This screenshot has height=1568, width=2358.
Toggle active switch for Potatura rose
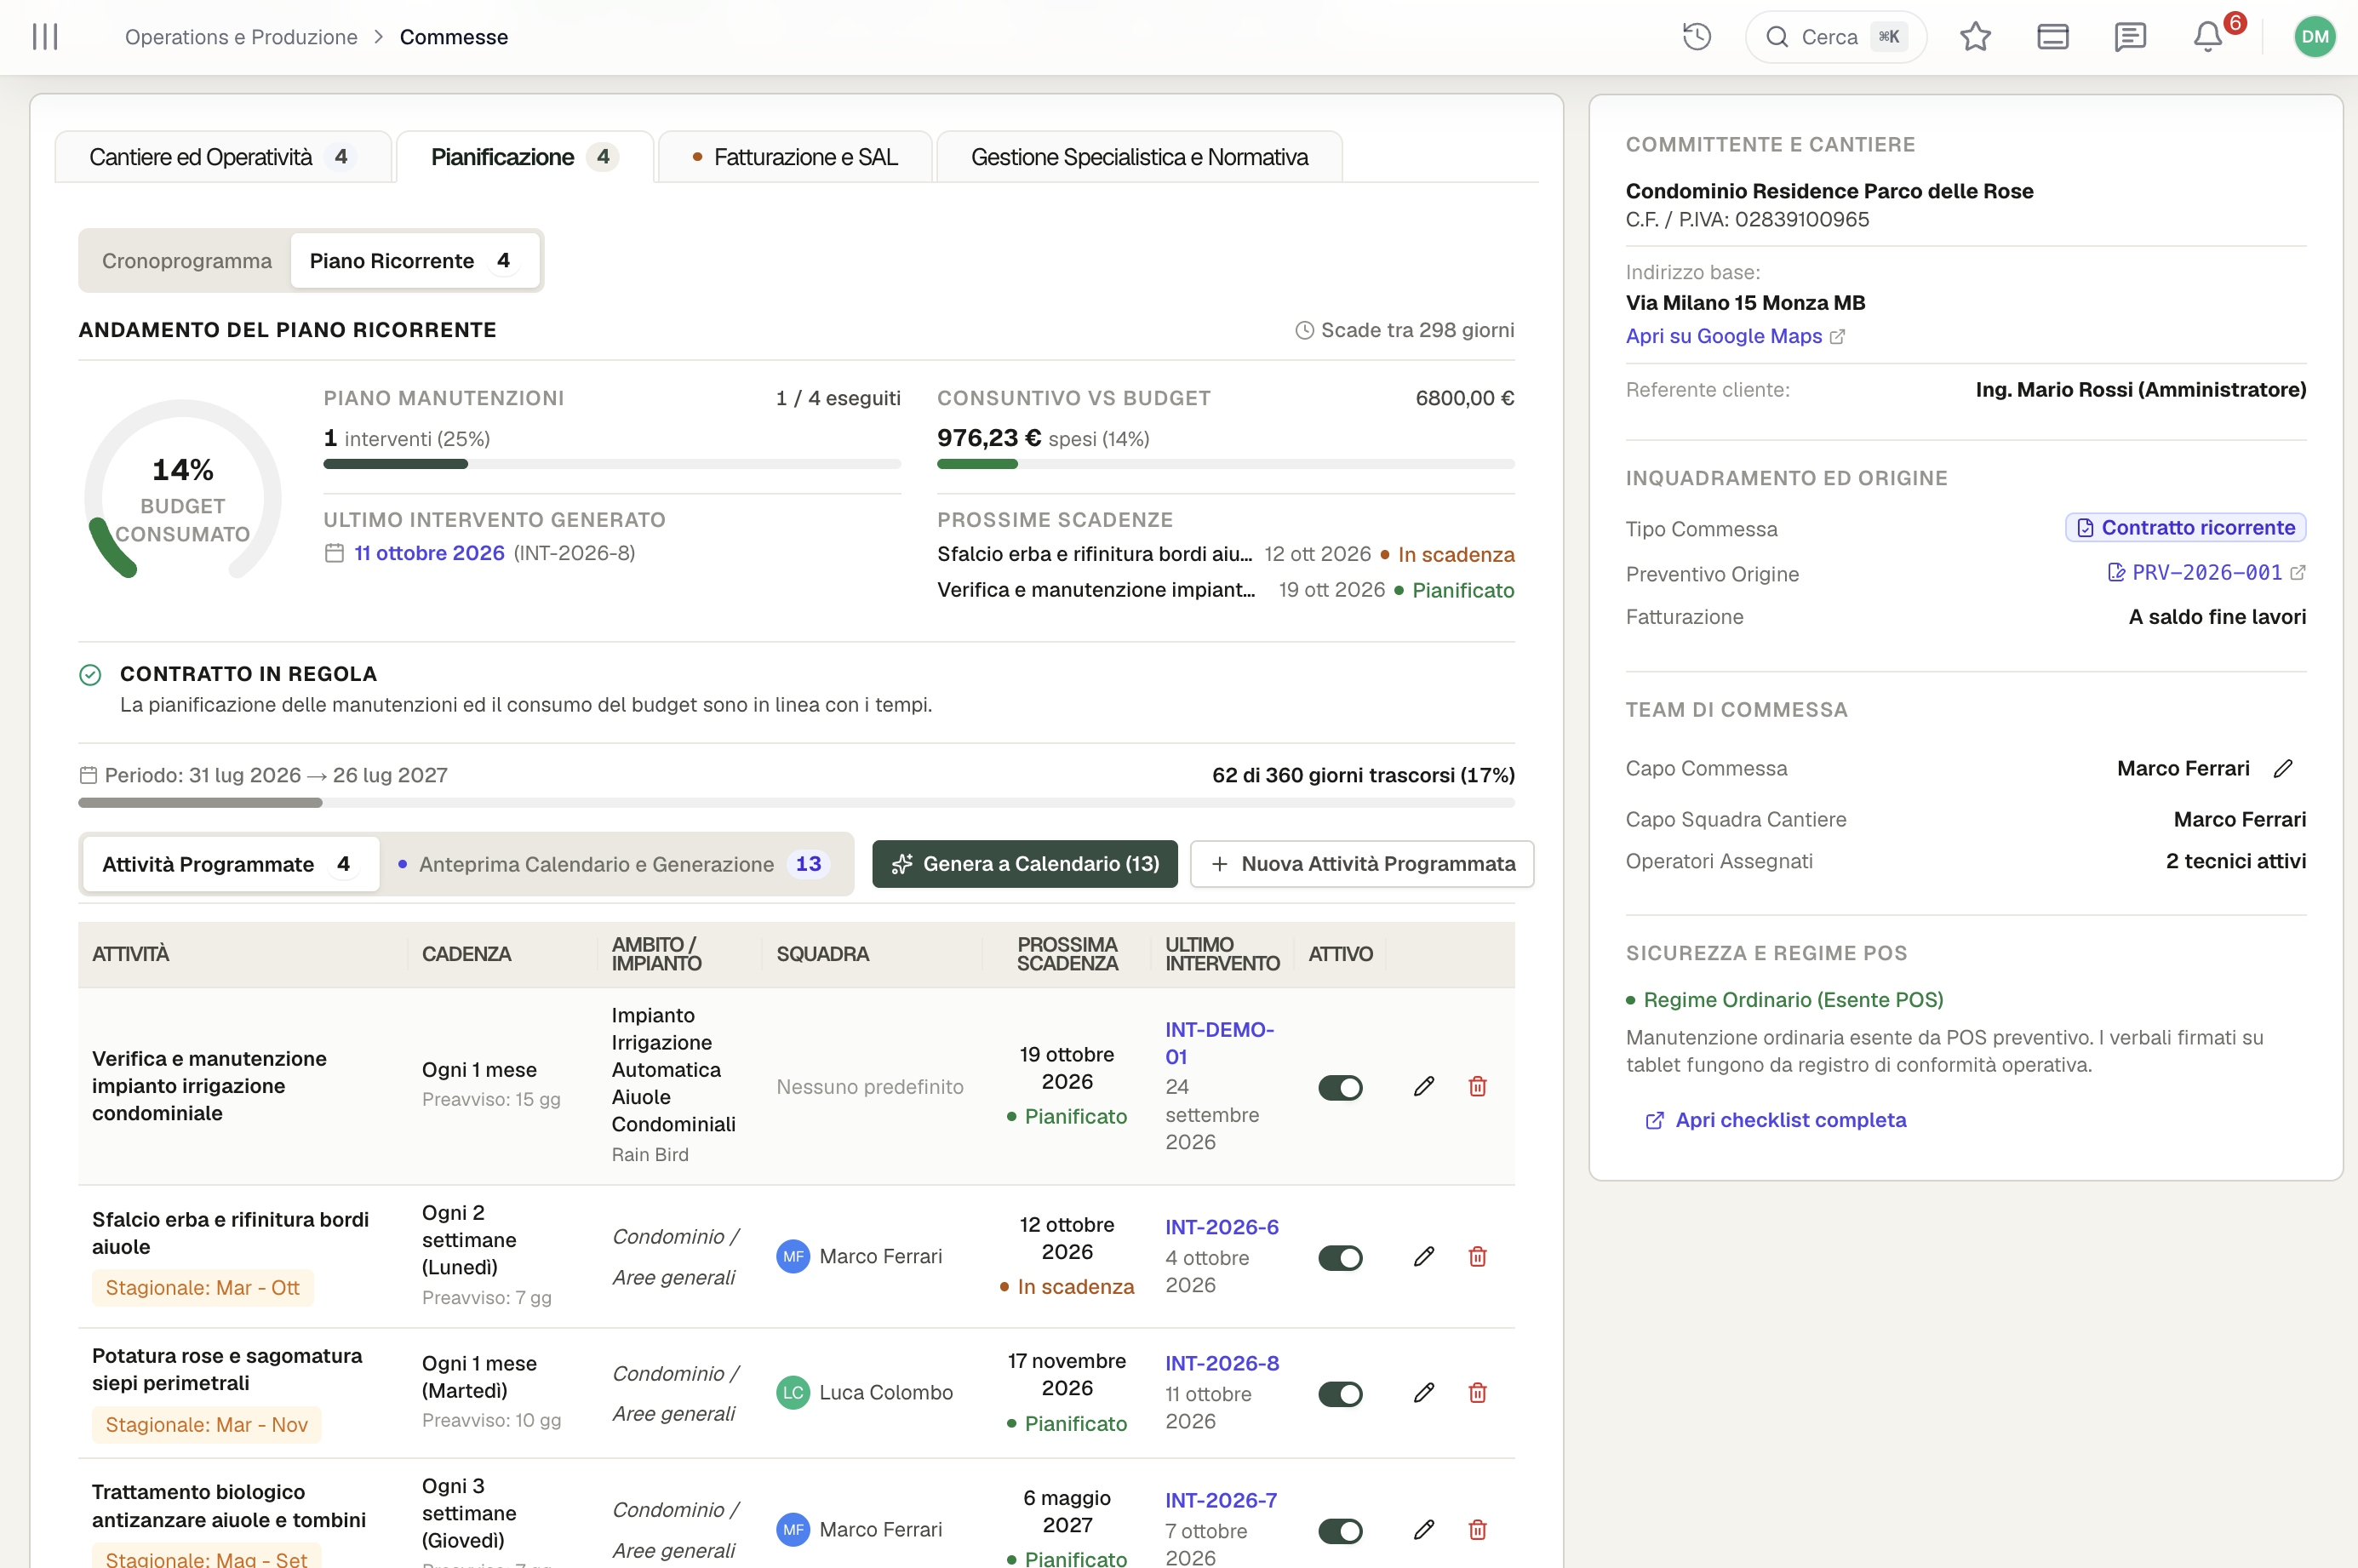click(1340, 1393)
